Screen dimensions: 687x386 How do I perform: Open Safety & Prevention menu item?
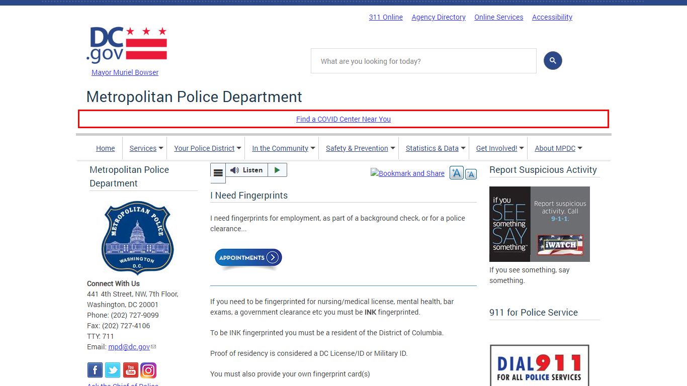pos(357,148)
